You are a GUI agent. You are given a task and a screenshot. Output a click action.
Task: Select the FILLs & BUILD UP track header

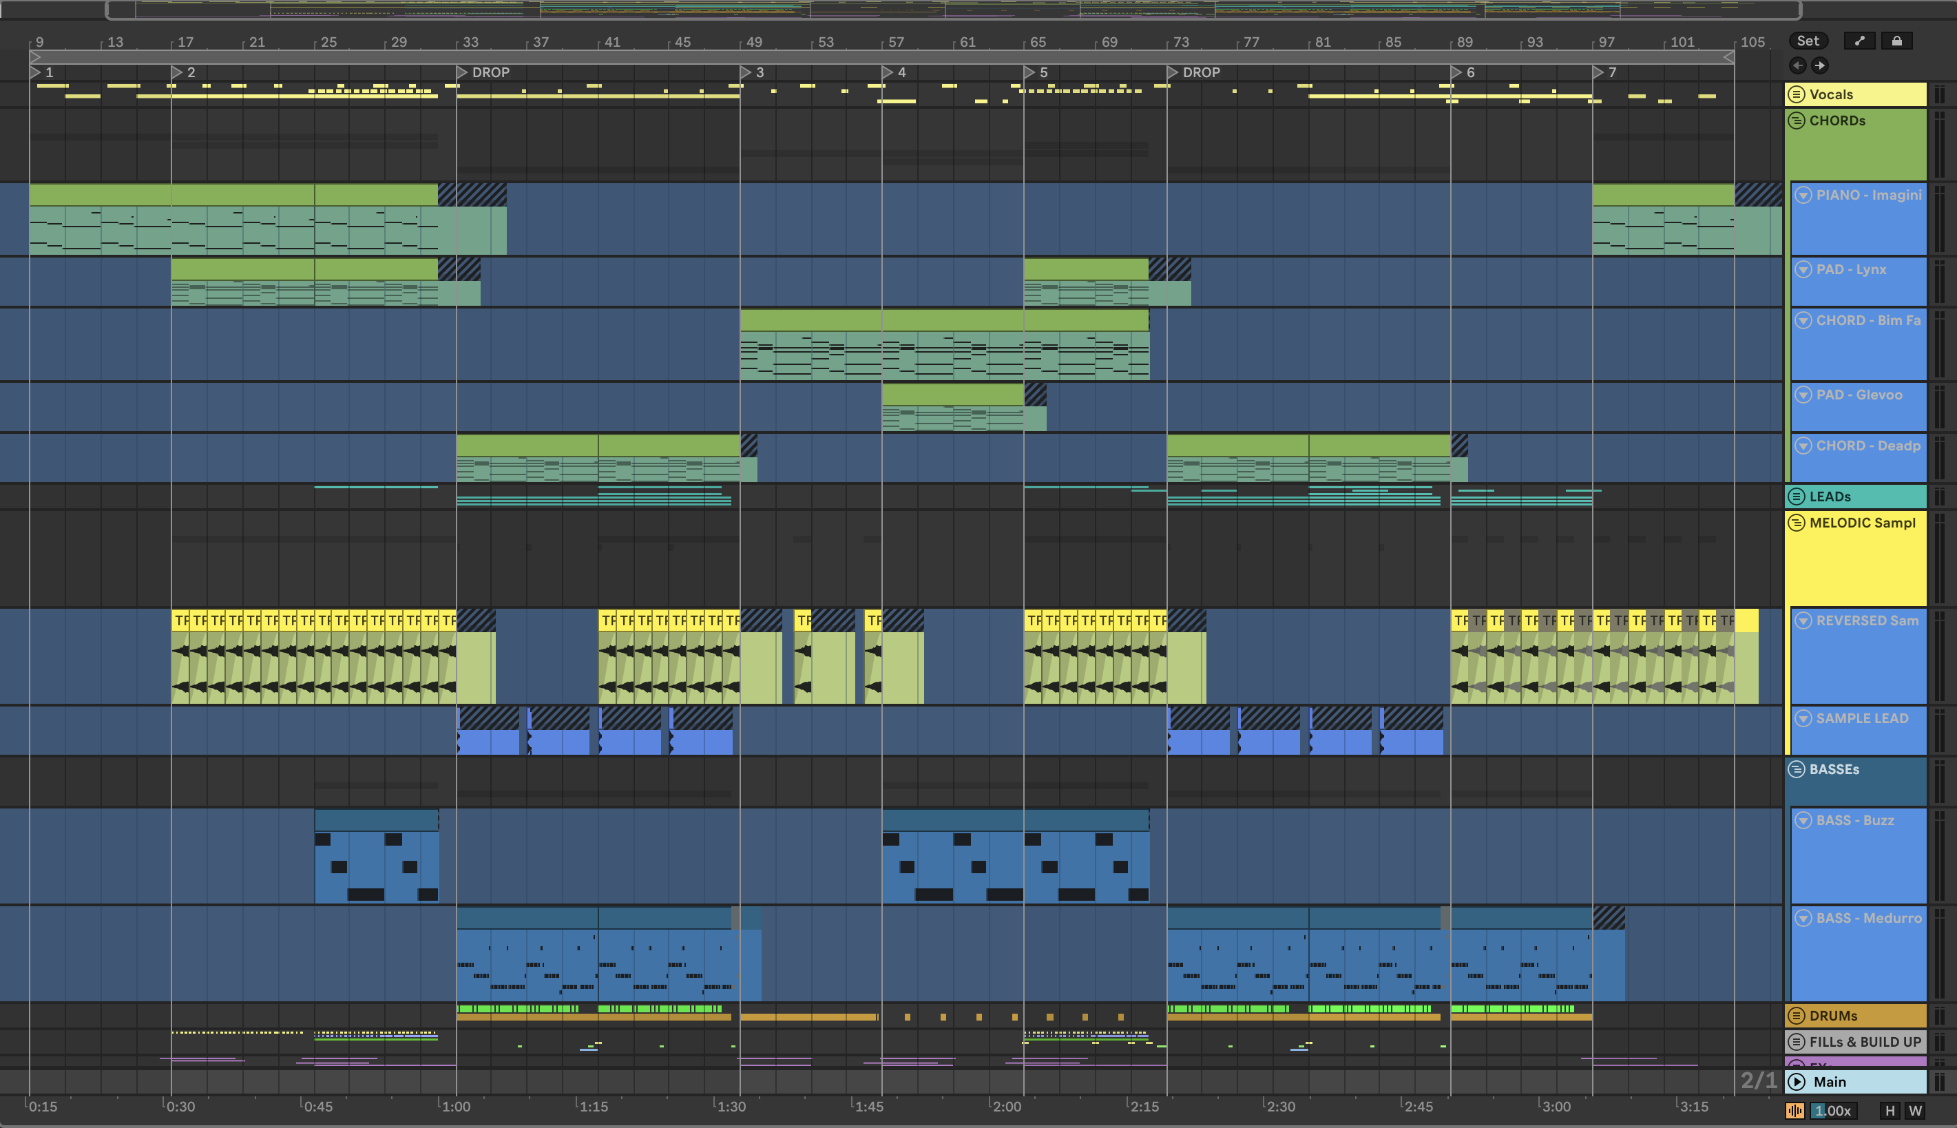click(x=1864, y=1042)
